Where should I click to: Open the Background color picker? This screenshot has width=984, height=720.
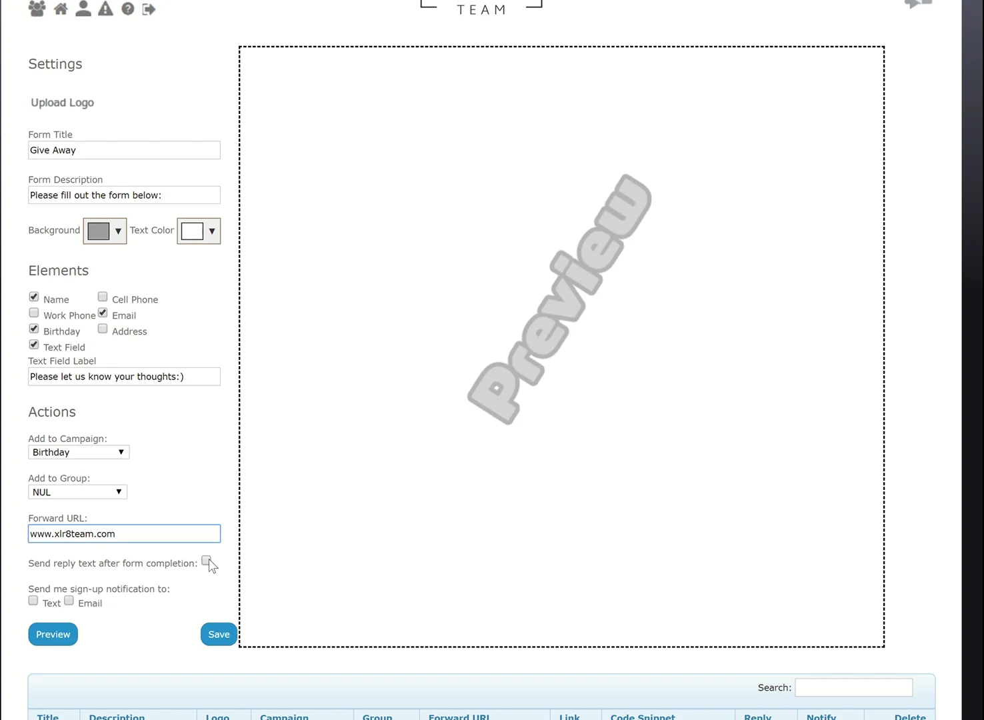pyautogui.click(x=105, y=231)
